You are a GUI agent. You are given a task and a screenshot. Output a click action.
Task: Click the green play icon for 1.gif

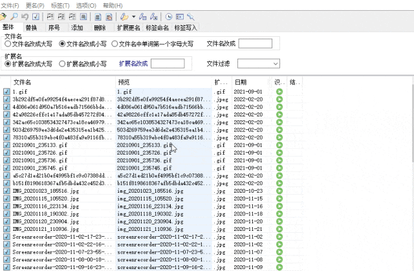[279, 92]
